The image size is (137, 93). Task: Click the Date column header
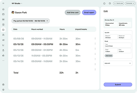tap(15, 29)
